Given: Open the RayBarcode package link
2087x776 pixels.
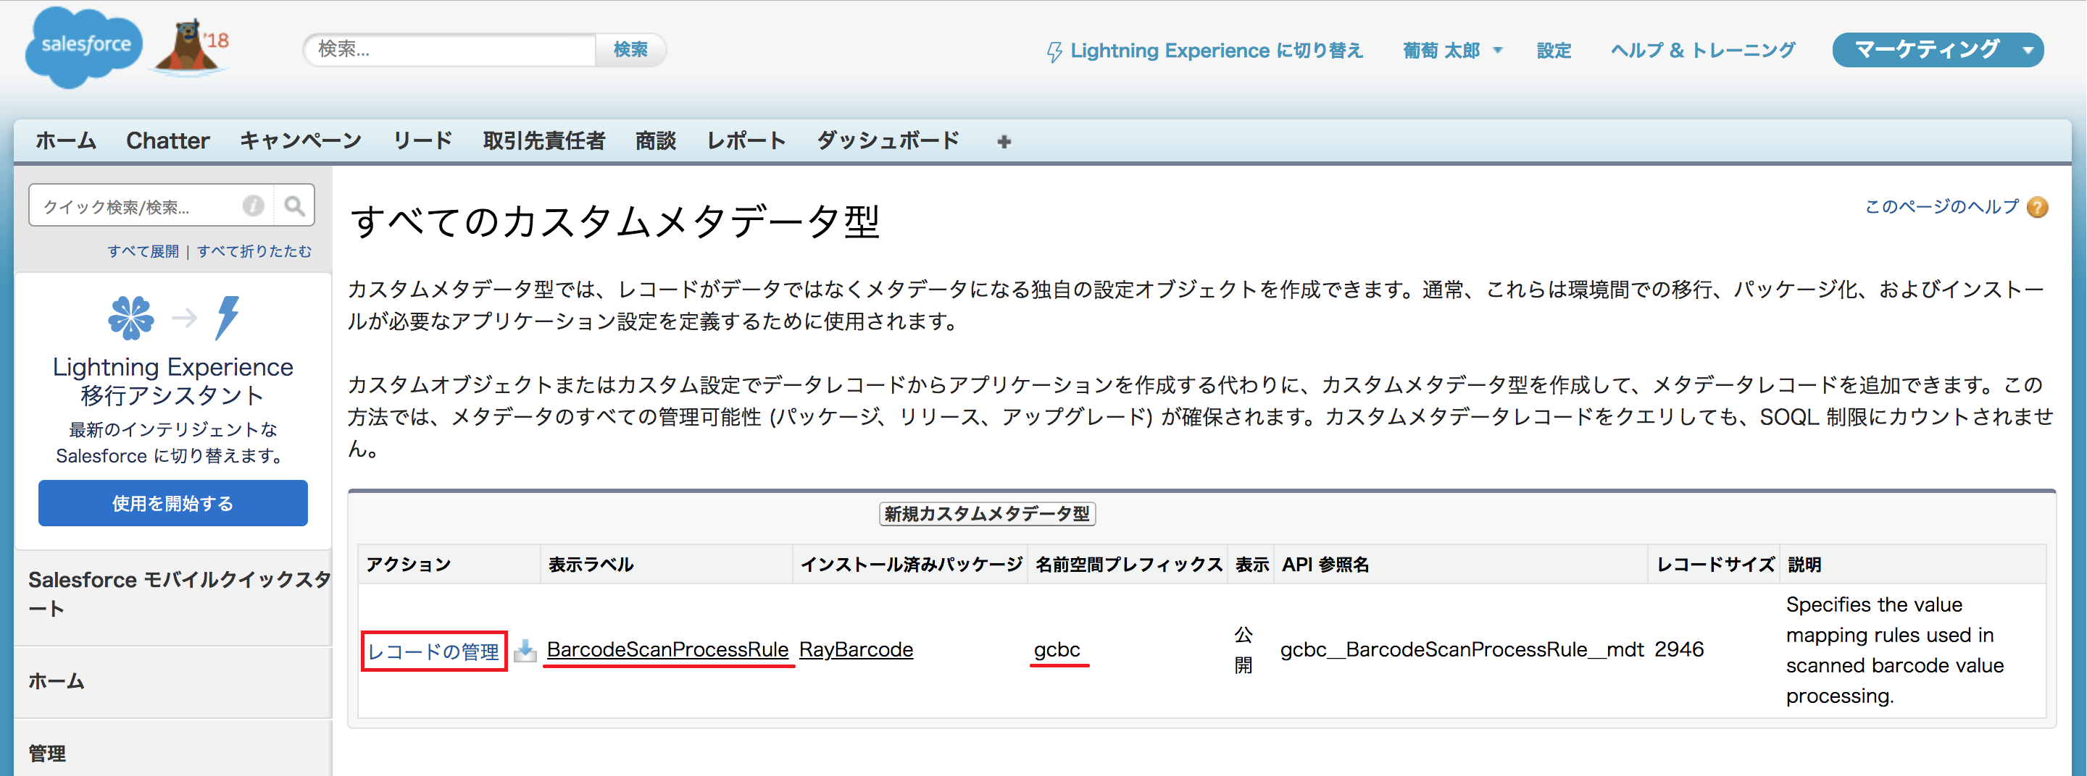Looking at the screenshot, I should tap(856, 650).
